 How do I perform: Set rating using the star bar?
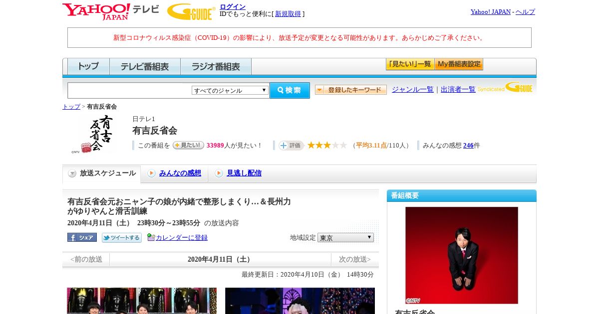(327, 145)
